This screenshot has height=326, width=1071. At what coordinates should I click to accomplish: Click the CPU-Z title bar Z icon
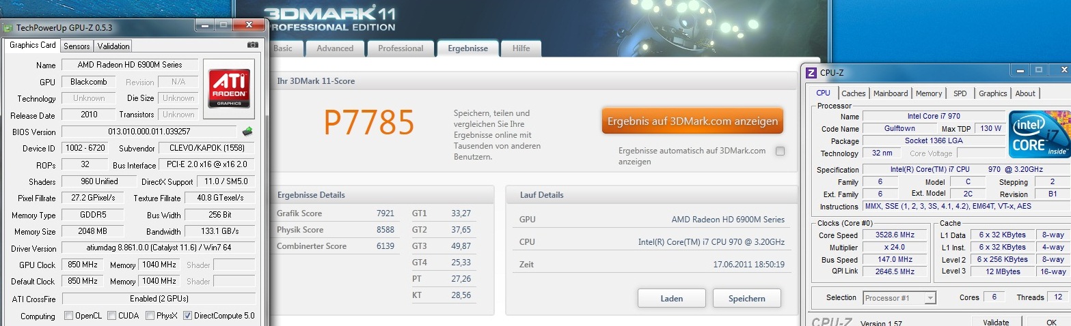coord(811,73)
